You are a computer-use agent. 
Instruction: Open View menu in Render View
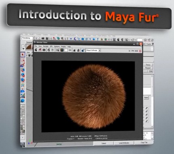click(40, 46)
